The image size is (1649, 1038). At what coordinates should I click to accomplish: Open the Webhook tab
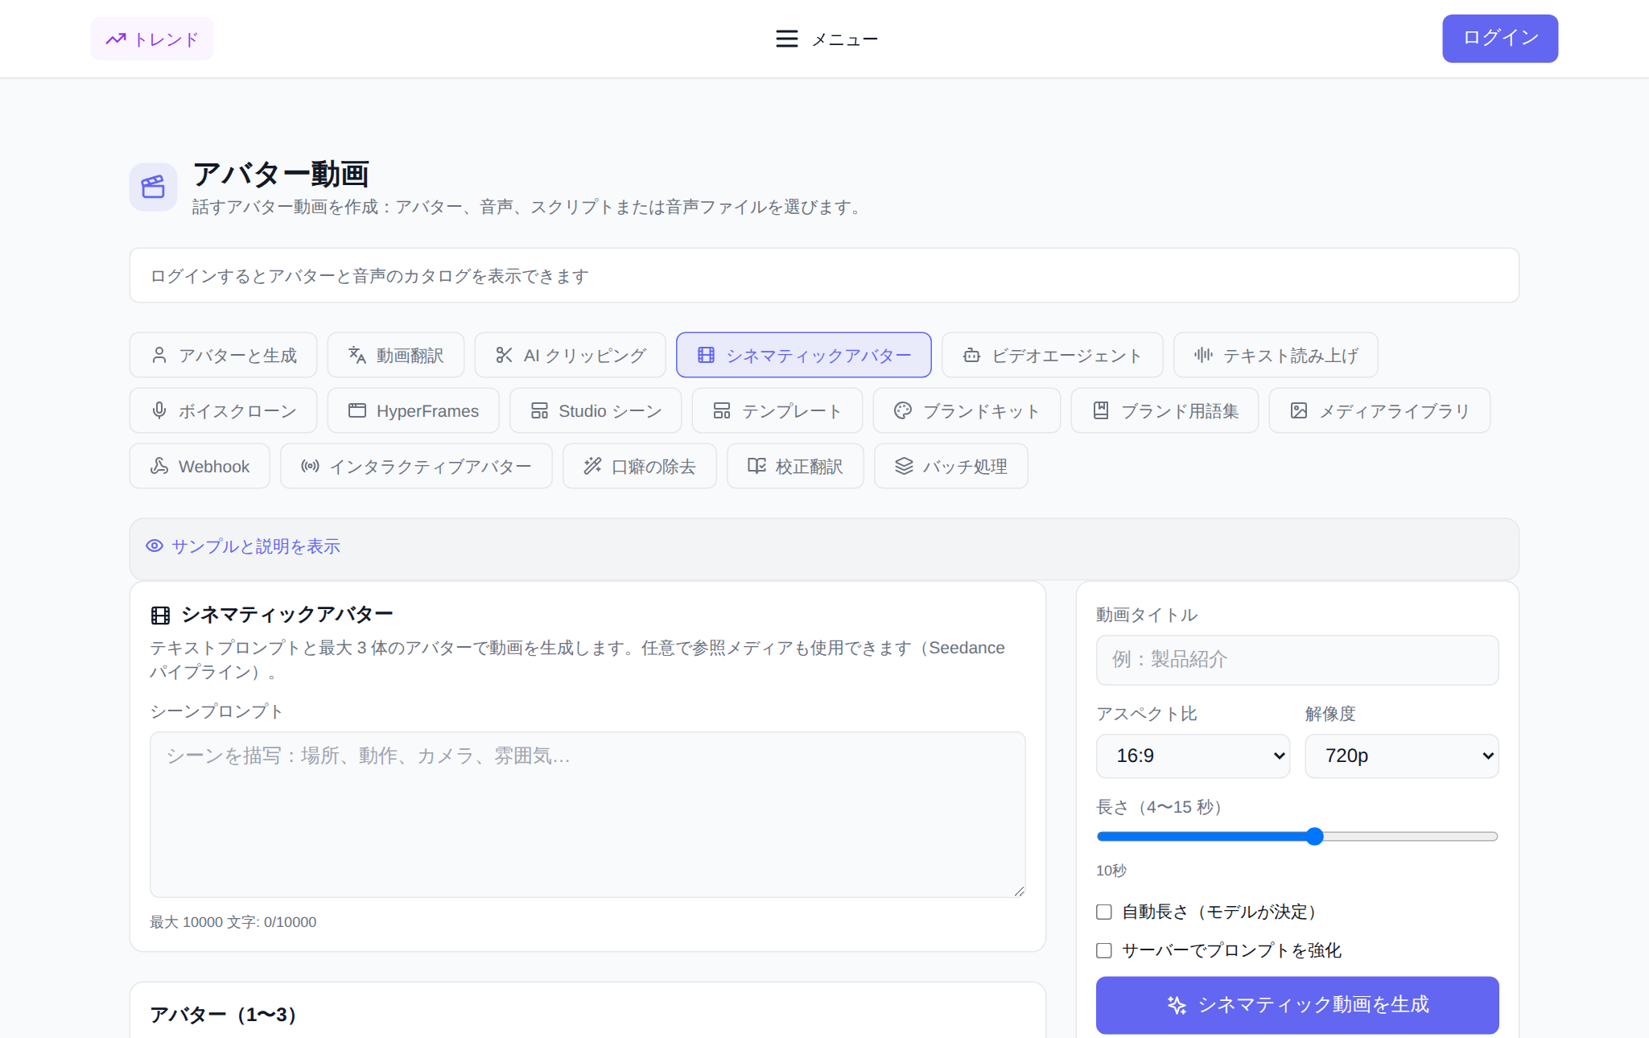[x=200, y=466]
